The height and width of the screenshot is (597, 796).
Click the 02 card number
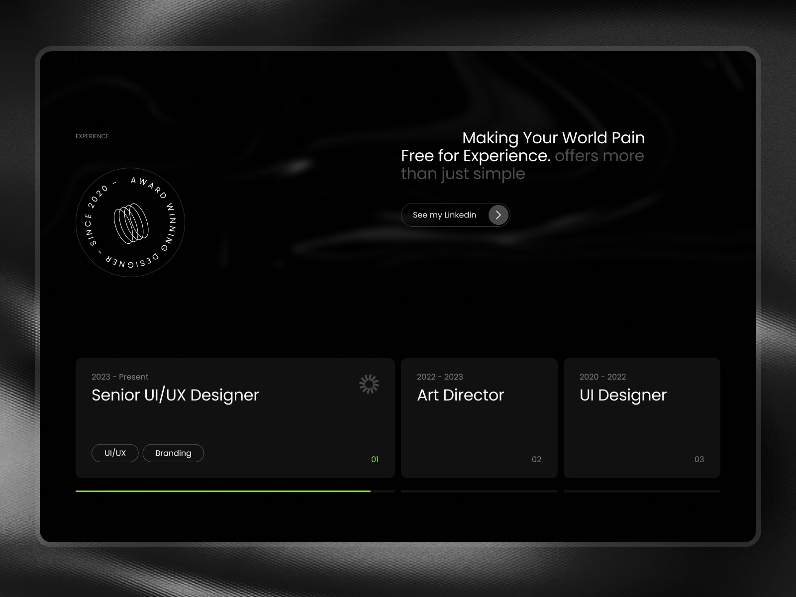pyautogui.click(x=536, y=459)
